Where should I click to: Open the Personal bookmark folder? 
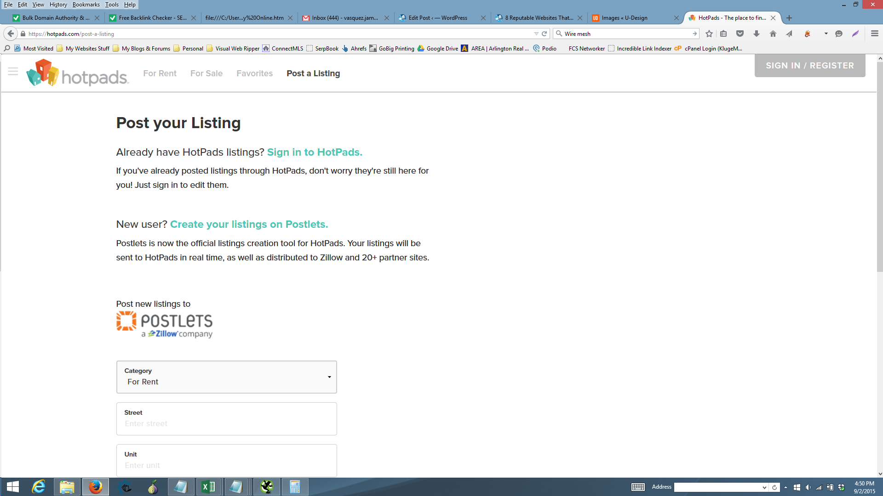pyautogui.click(x=188, y=48)
